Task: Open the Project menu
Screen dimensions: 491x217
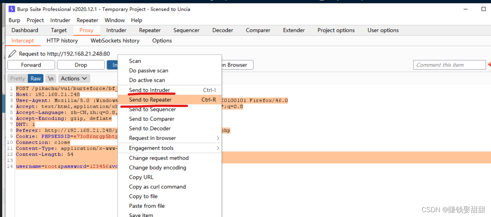Action: pos(35,20)
